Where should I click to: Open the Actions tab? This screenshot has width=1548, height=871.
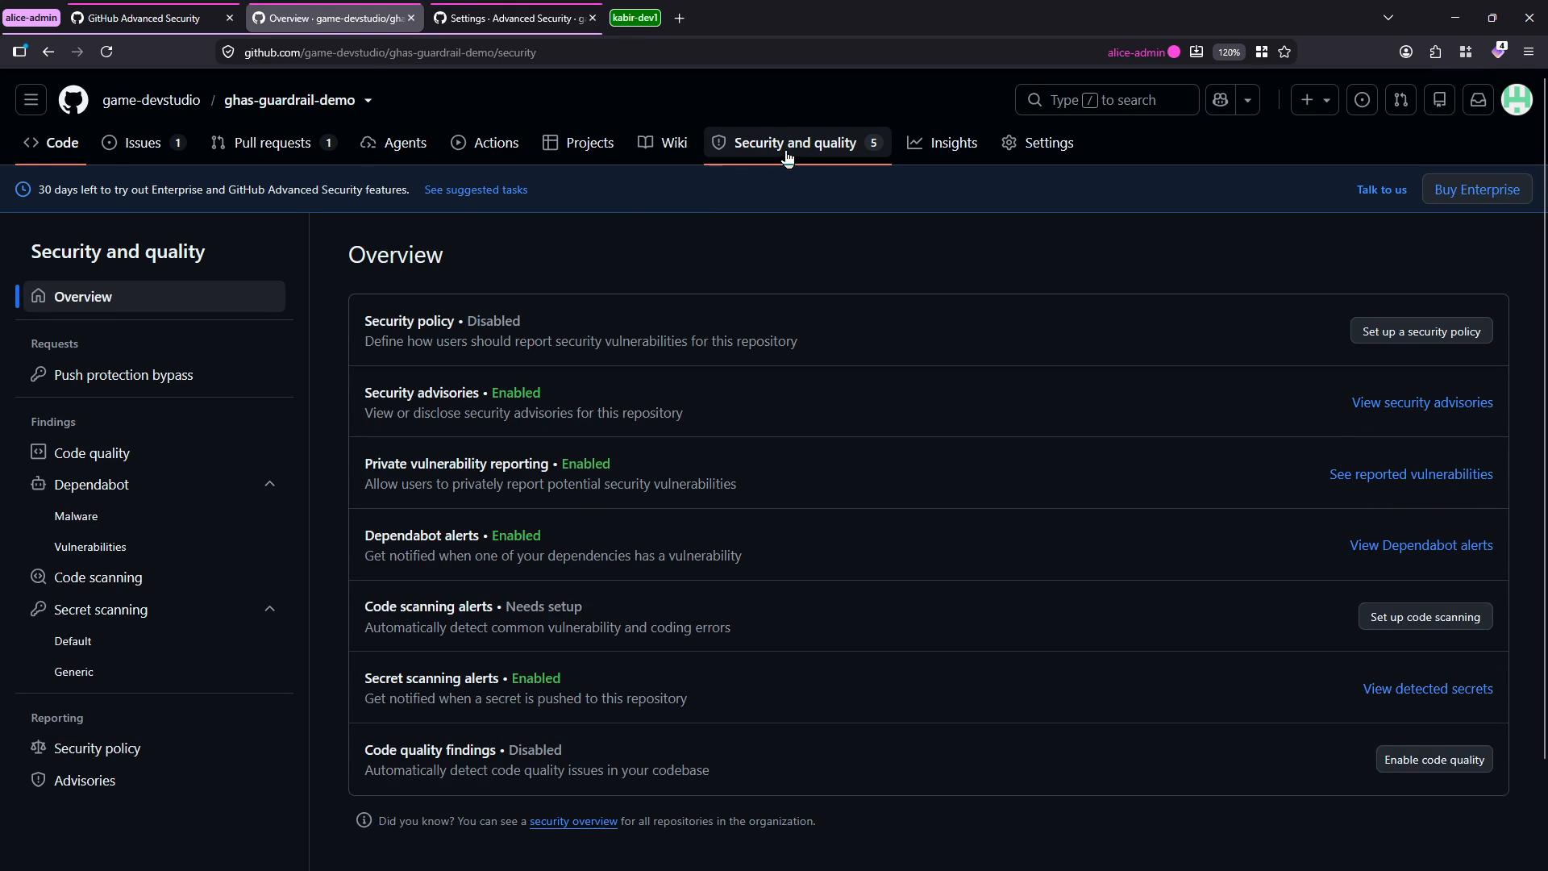(x=485, y=143)
